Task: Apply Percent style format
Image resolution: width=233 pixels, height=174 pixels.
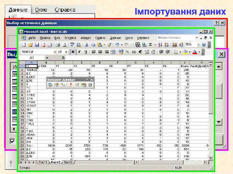Action: (128, 52)
